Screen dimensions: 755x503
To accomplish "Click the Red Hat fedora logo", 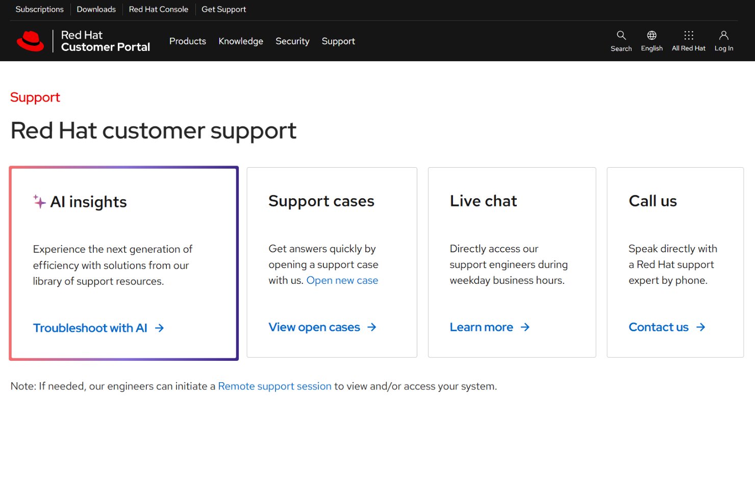I will (x=31, y=41).
